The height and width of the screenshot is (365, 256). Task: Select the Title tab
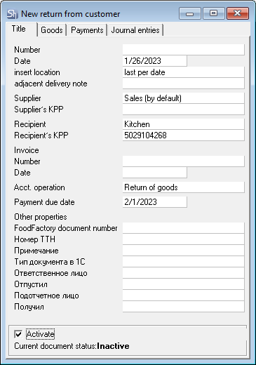19,29
